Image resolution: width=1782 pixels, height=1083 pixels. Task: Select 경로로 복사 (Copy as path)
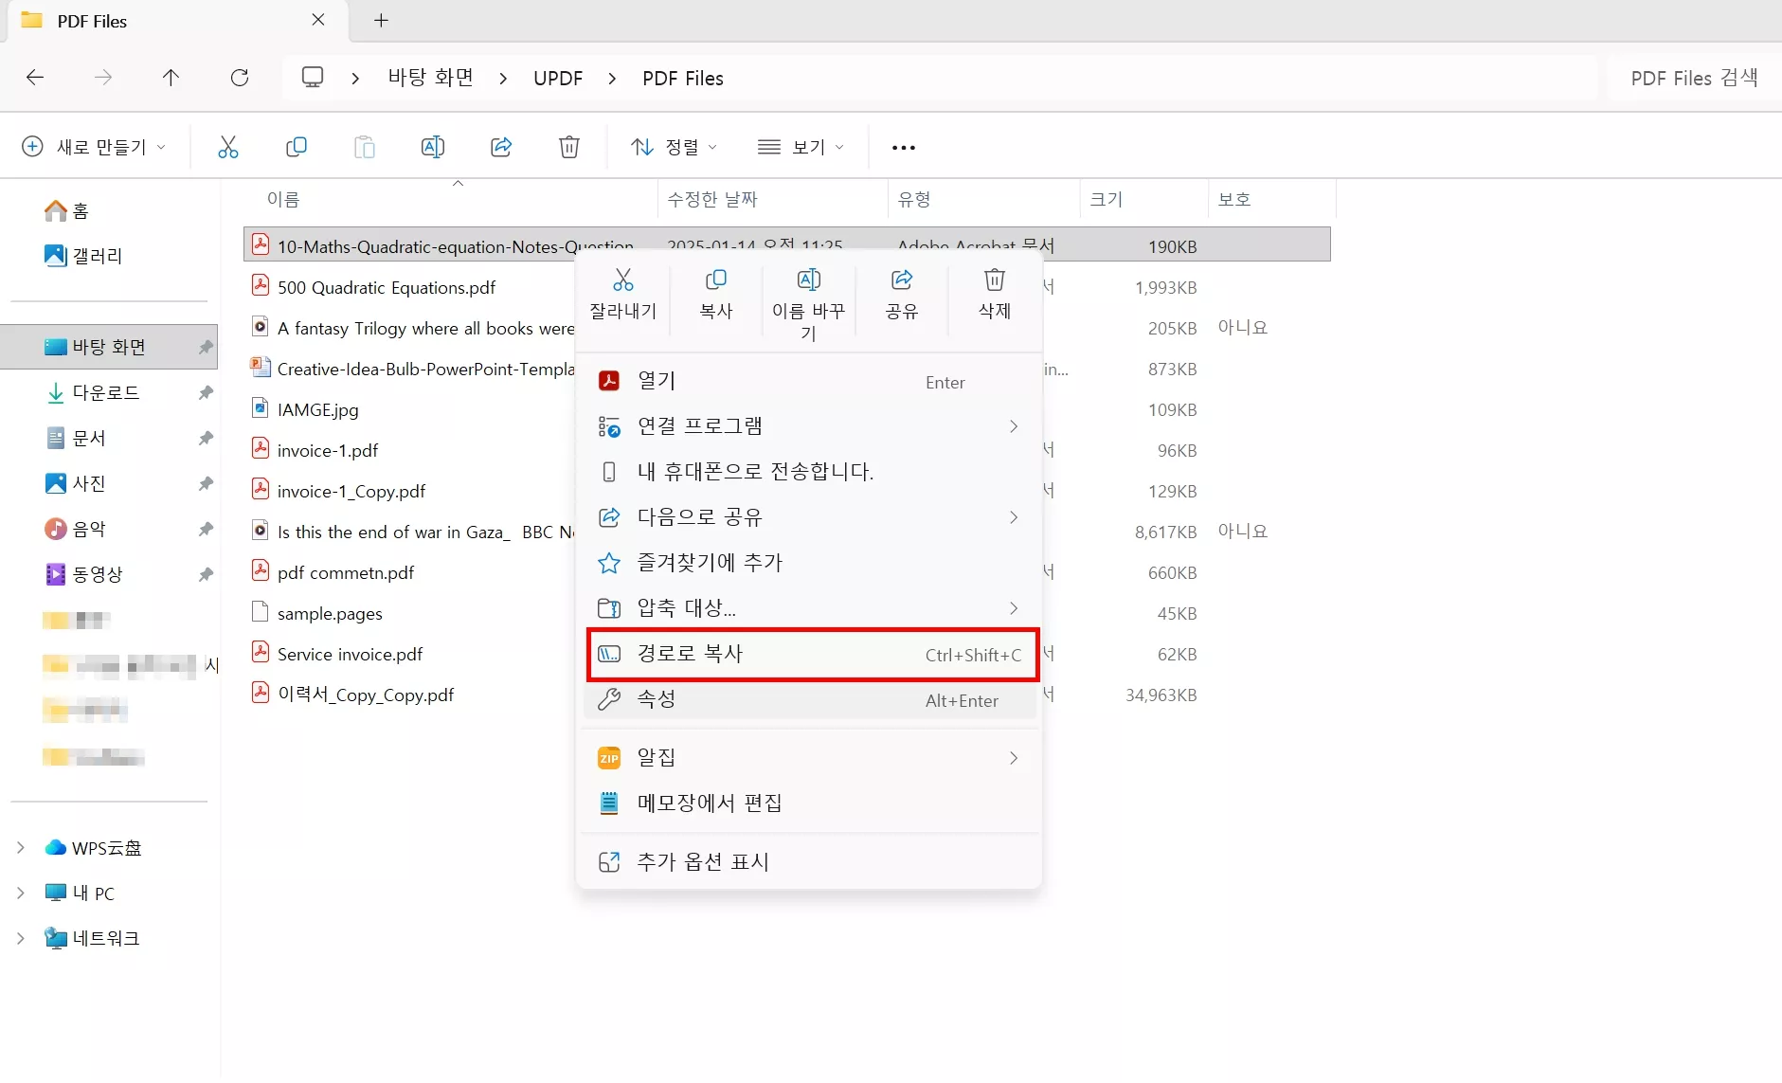tap(689, 654)
